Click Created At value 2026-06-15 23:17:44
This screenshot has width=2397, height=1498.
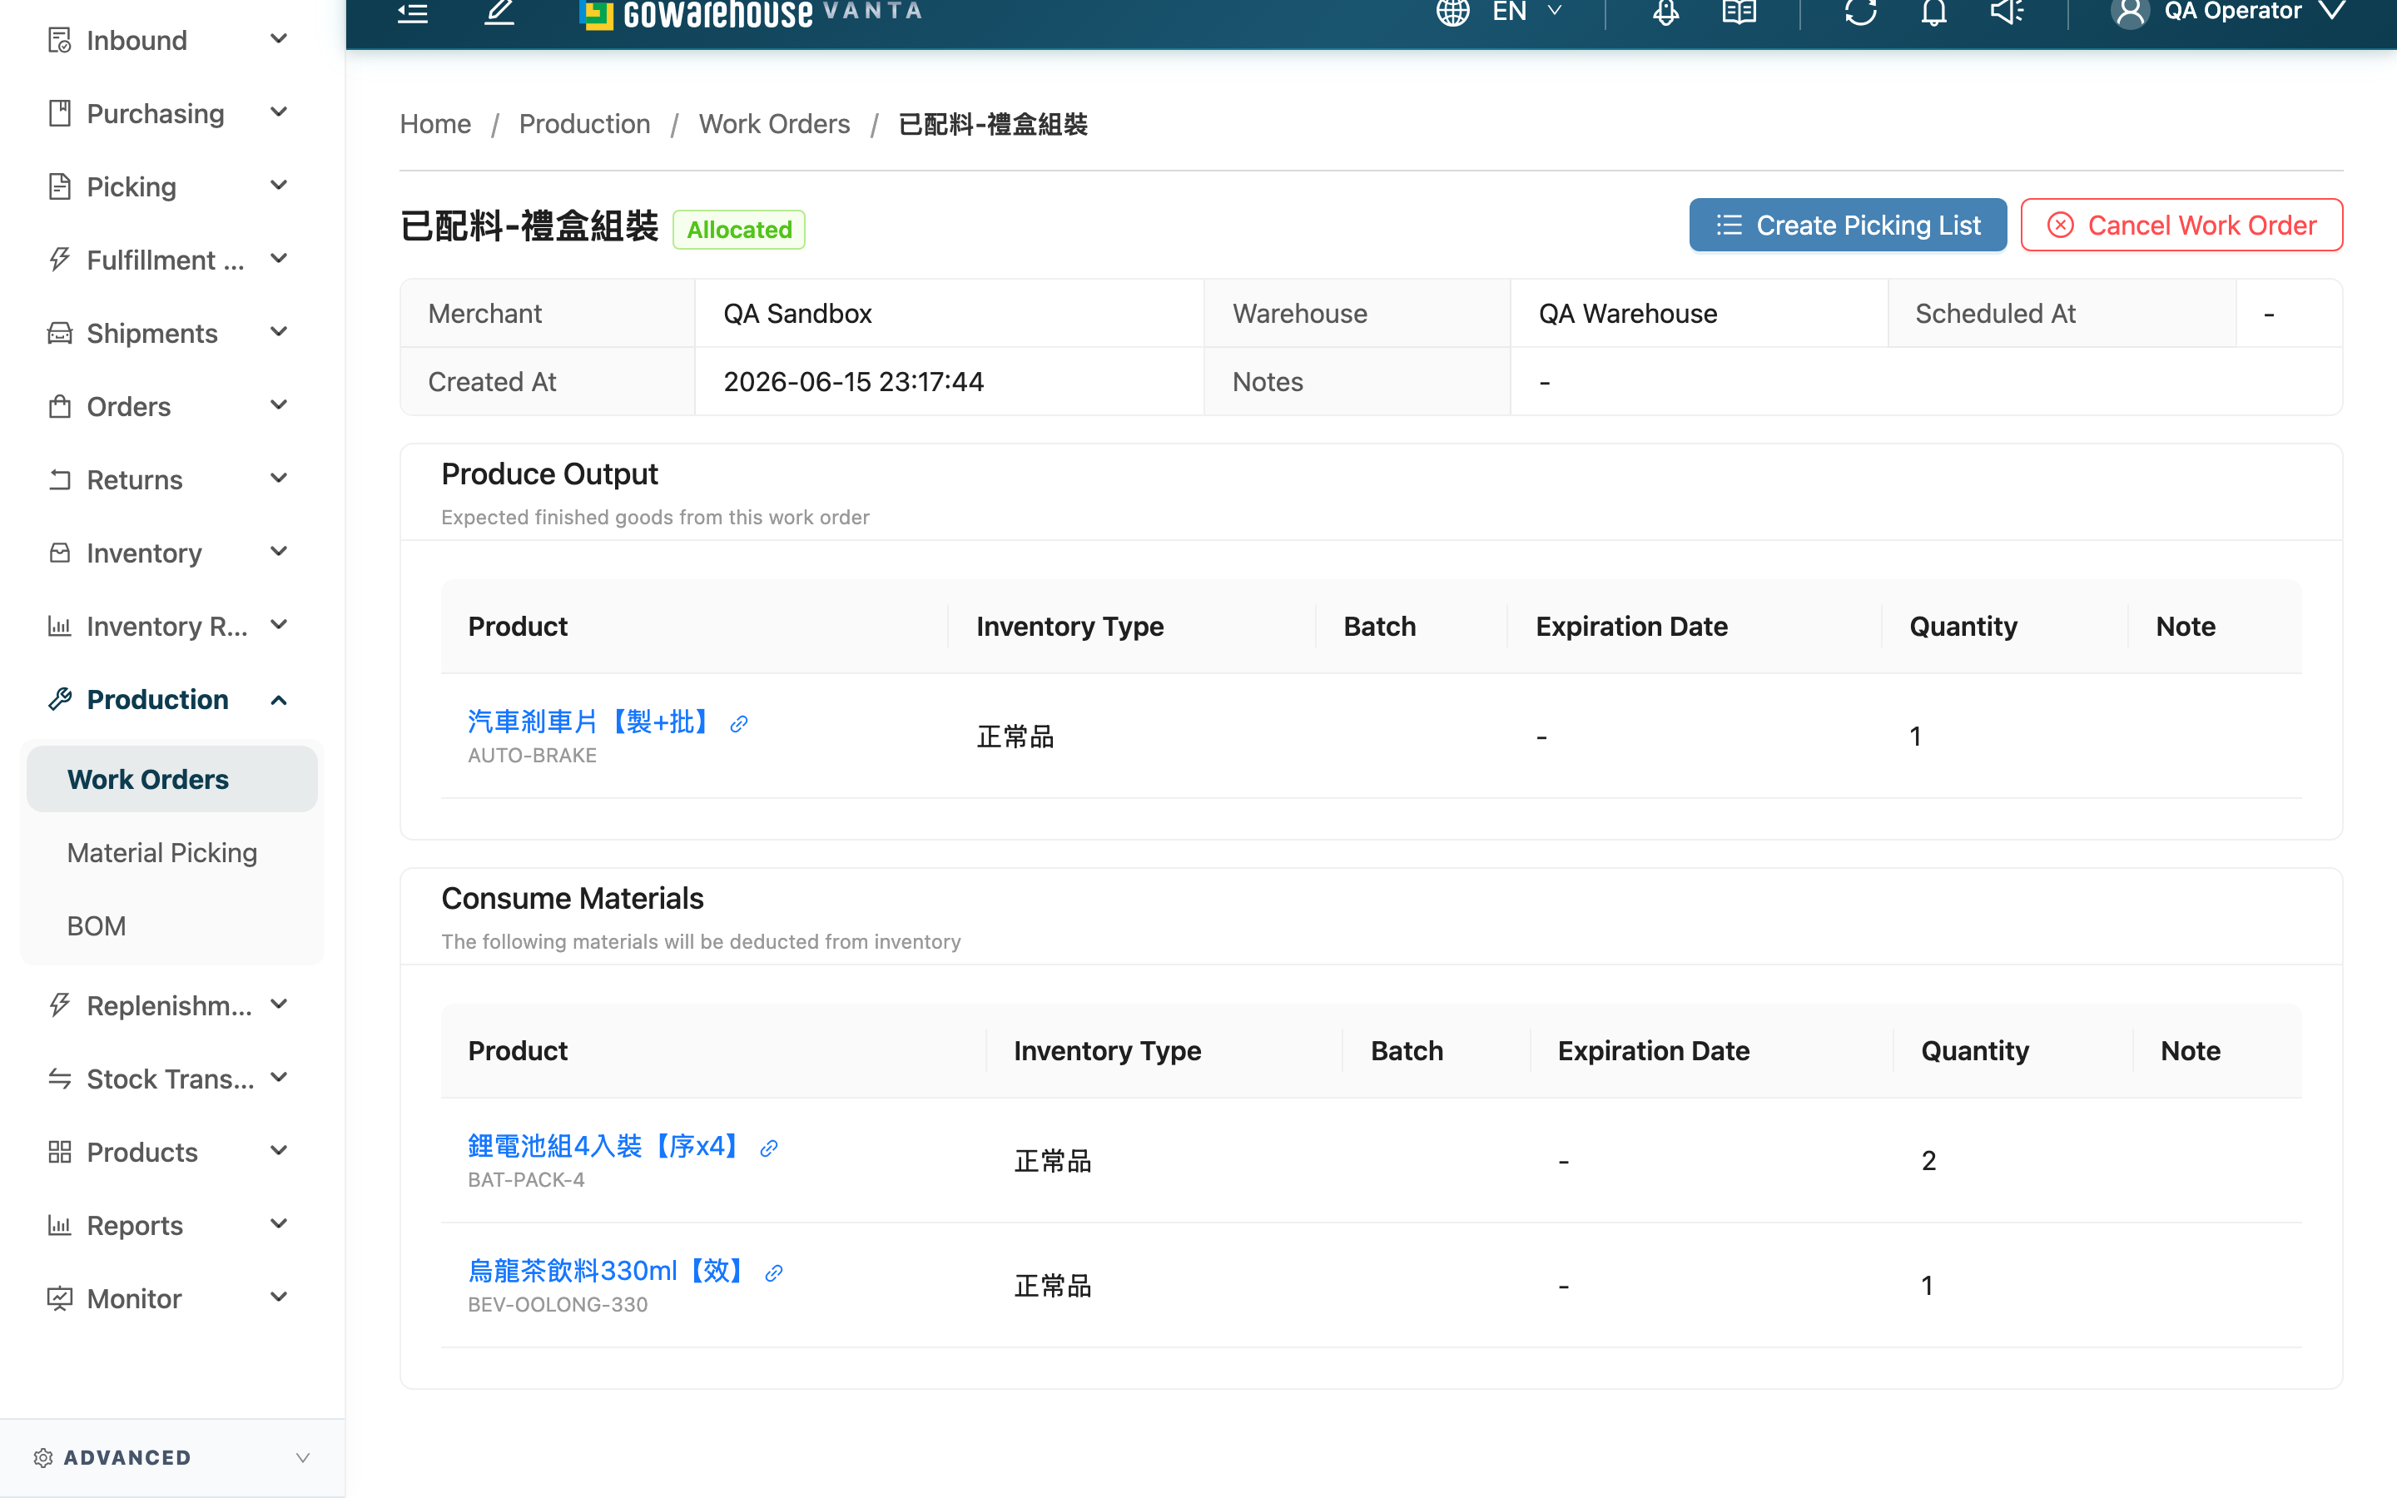(x=854, y=381)
